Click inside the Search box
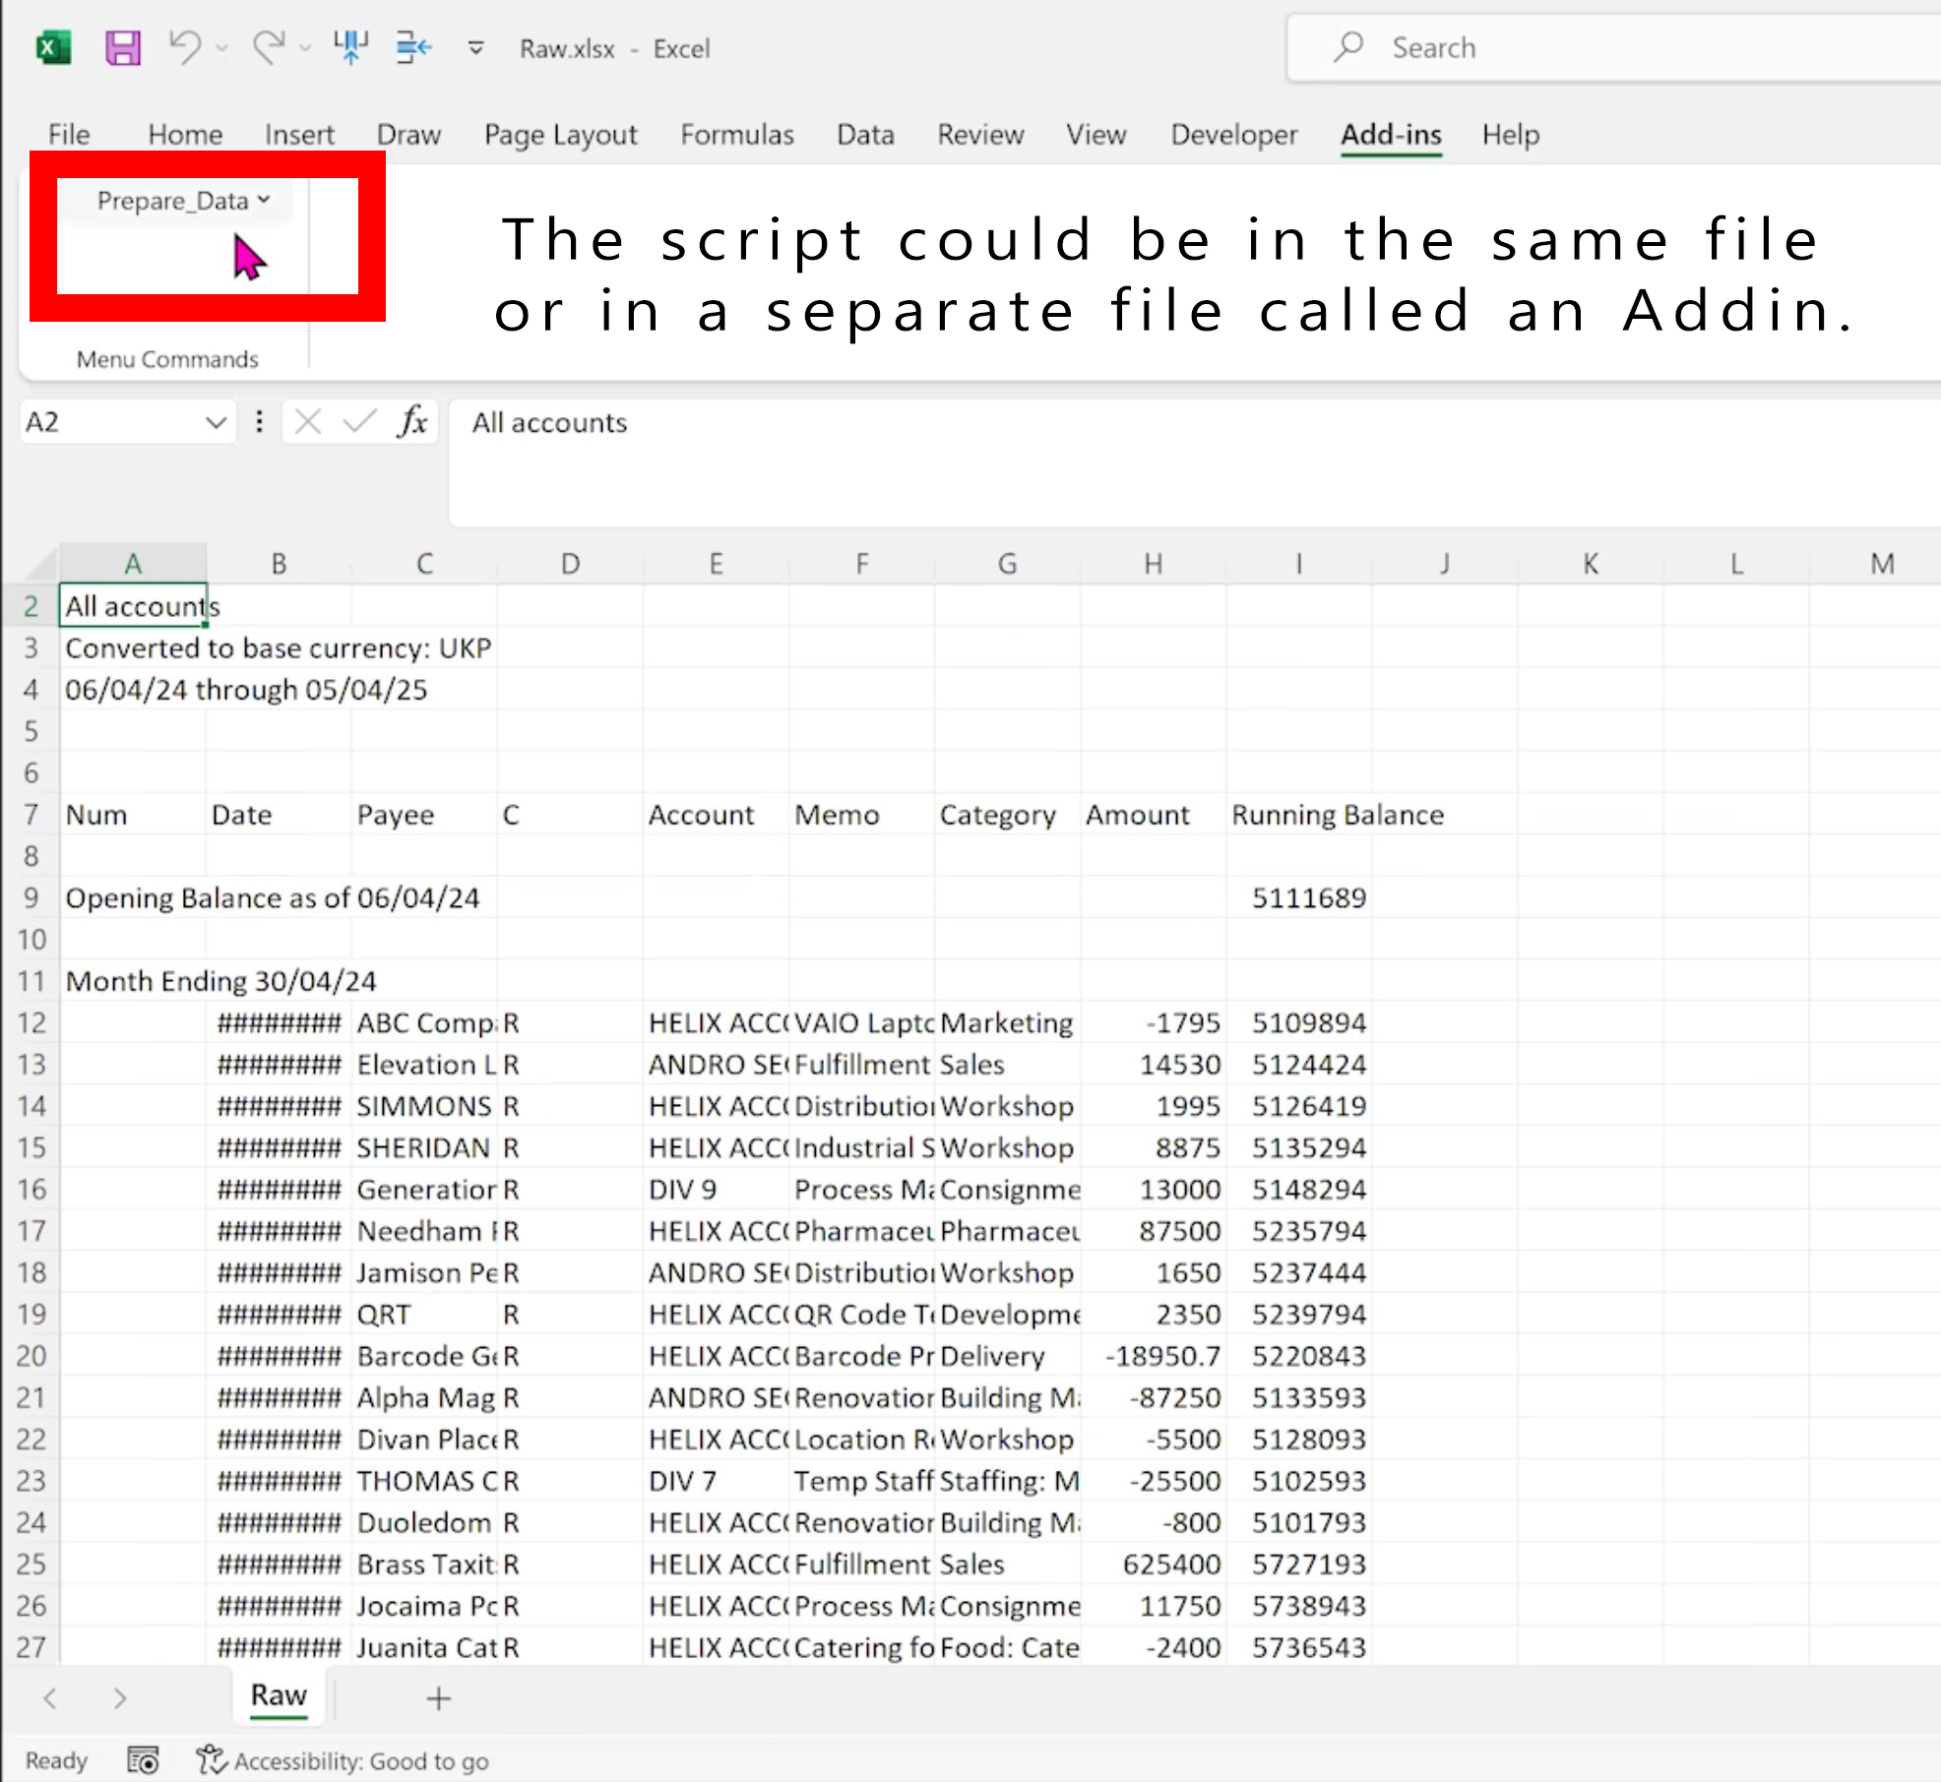Screen dimensions: 1941x1782 pyautogui.click(x=1575, y=47)
